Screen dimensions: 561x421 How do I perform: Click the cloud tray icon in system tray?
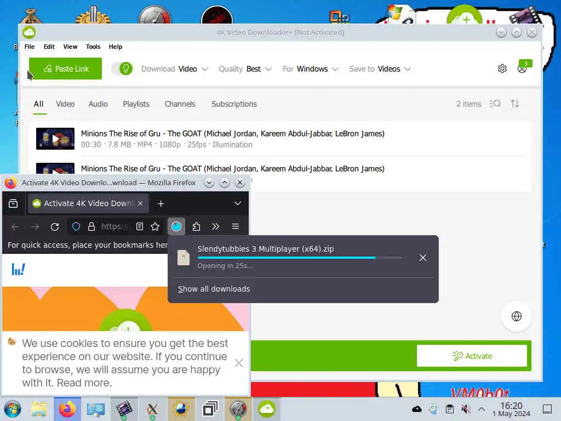coord(417,409)
